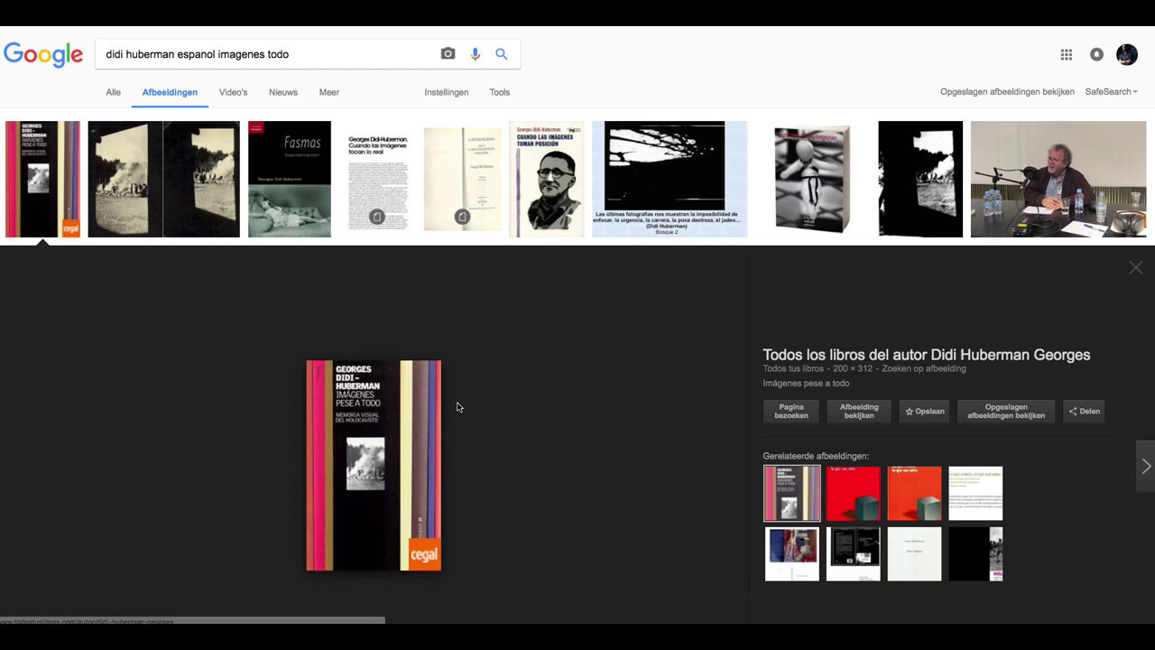This screenshot has height=650, width=1155.
Task: Click the large previewed book cover image
Action: (x=374, y=466)
